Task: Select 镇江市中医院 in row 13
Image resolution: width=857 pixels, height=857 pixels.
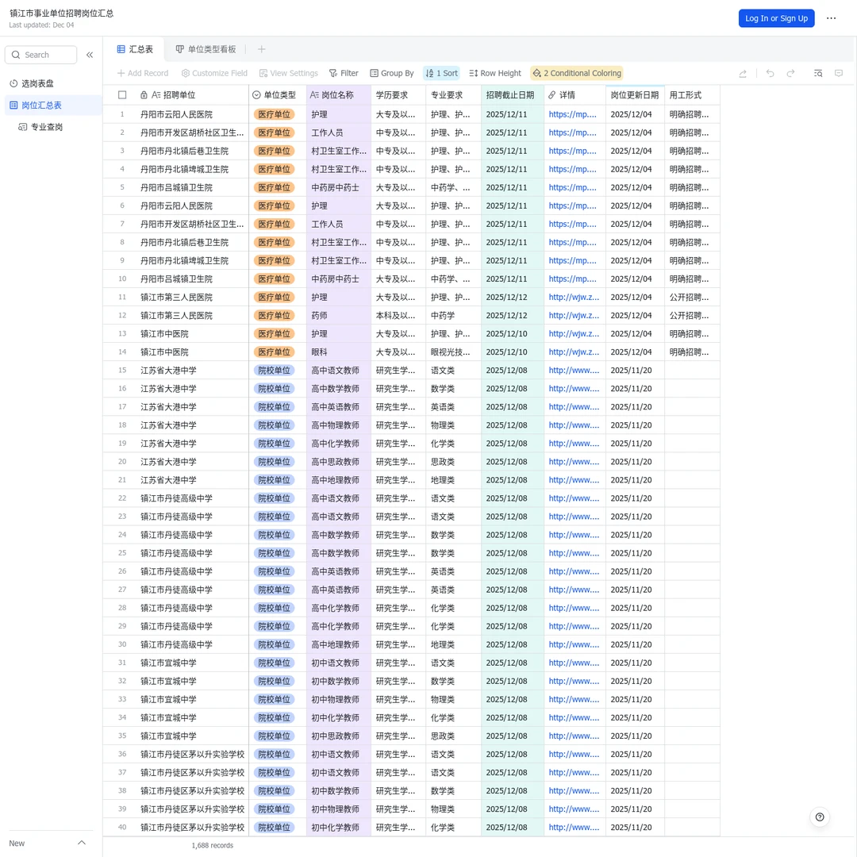Action: pos(164,334)
